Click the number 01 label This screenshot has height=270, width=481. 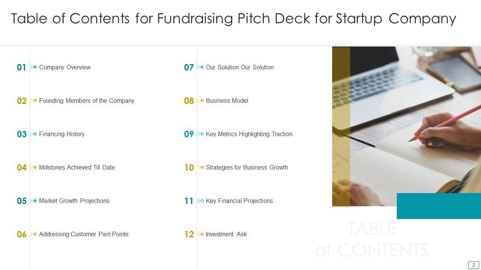point(21,67)
